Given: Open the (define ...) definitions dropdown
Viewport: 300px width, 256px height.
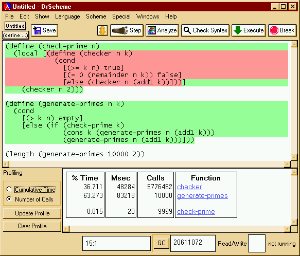Looking at the screenshot, I should point(15,35).
